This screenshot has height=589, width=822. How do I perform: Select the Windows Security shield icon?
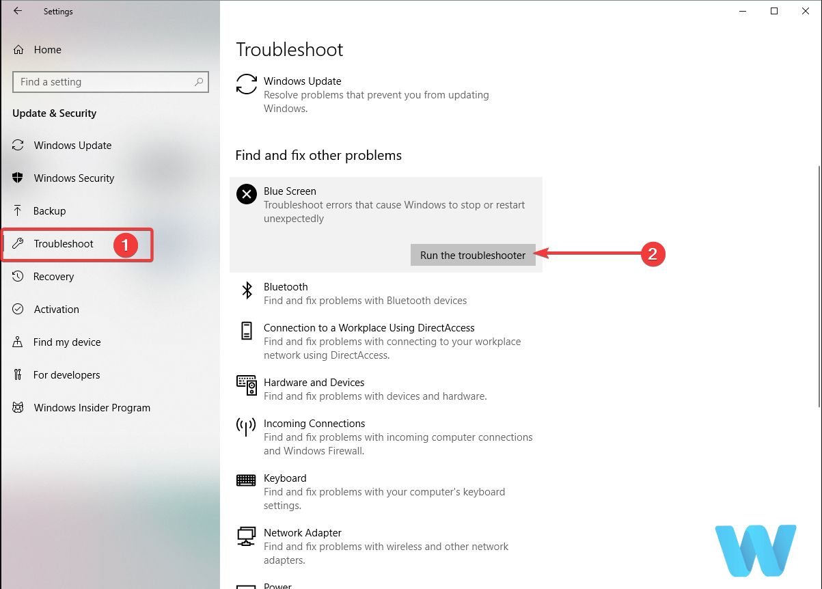[18, 178]
